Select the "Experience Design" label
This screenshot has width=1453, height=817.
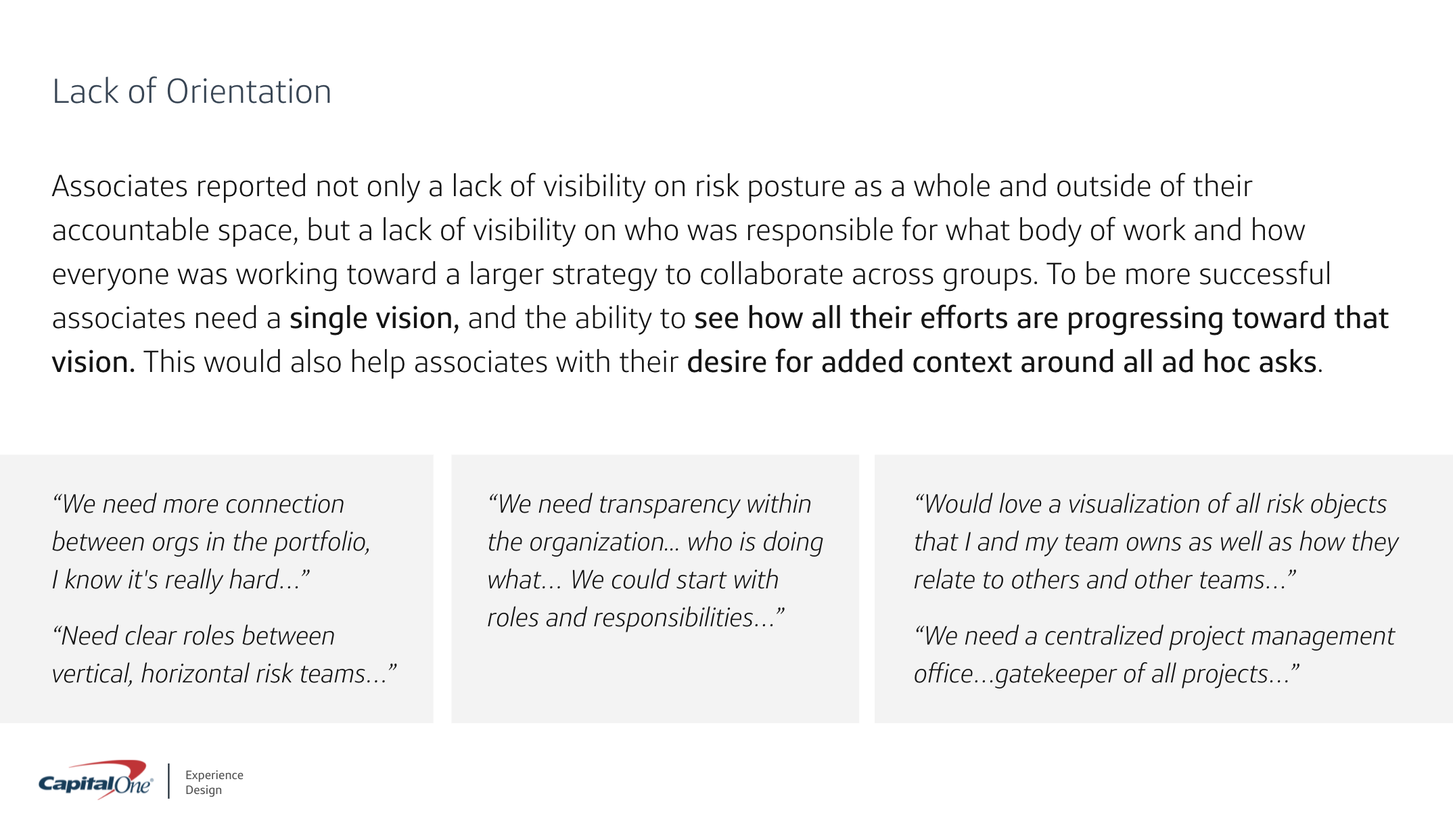214,783
